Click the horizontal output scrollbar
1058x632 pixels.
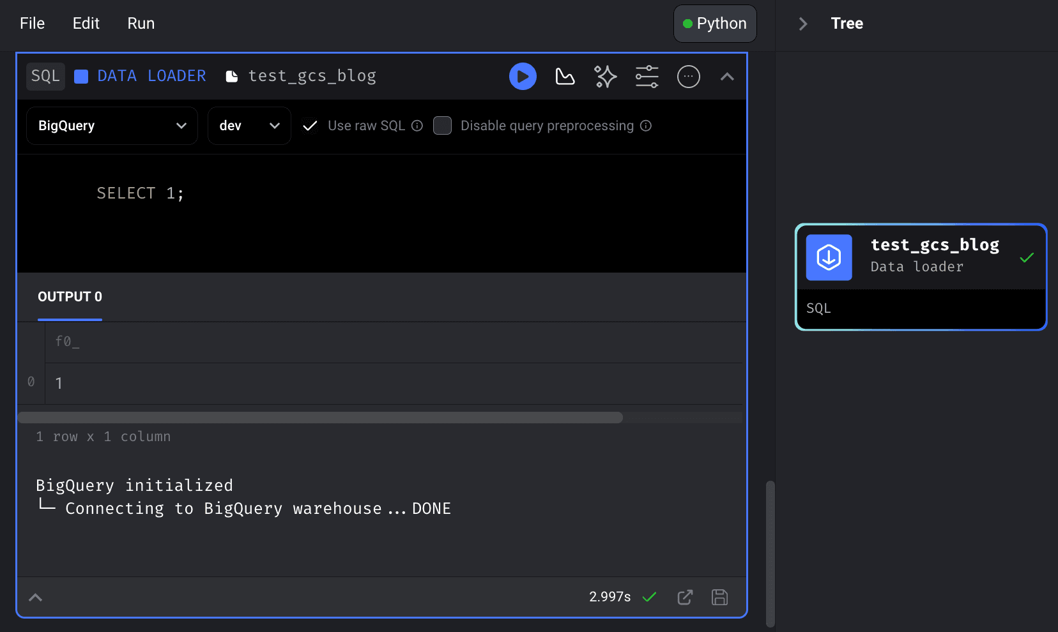320,418
